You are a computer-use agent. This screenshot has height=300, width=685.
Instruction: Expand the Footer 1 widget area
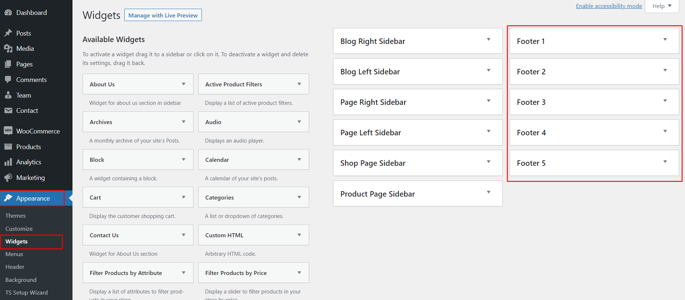click(x=665, y=40)
